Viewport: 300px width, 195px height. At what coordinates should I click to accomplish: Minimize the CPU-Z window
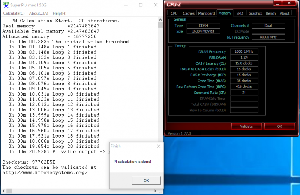click(x=278, y=3)
